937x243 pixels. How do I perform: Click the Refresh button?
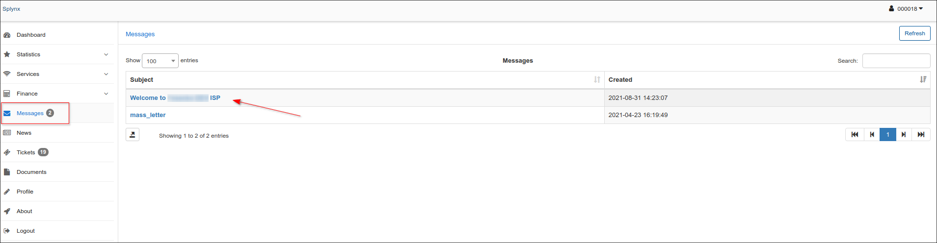point(914,33)
